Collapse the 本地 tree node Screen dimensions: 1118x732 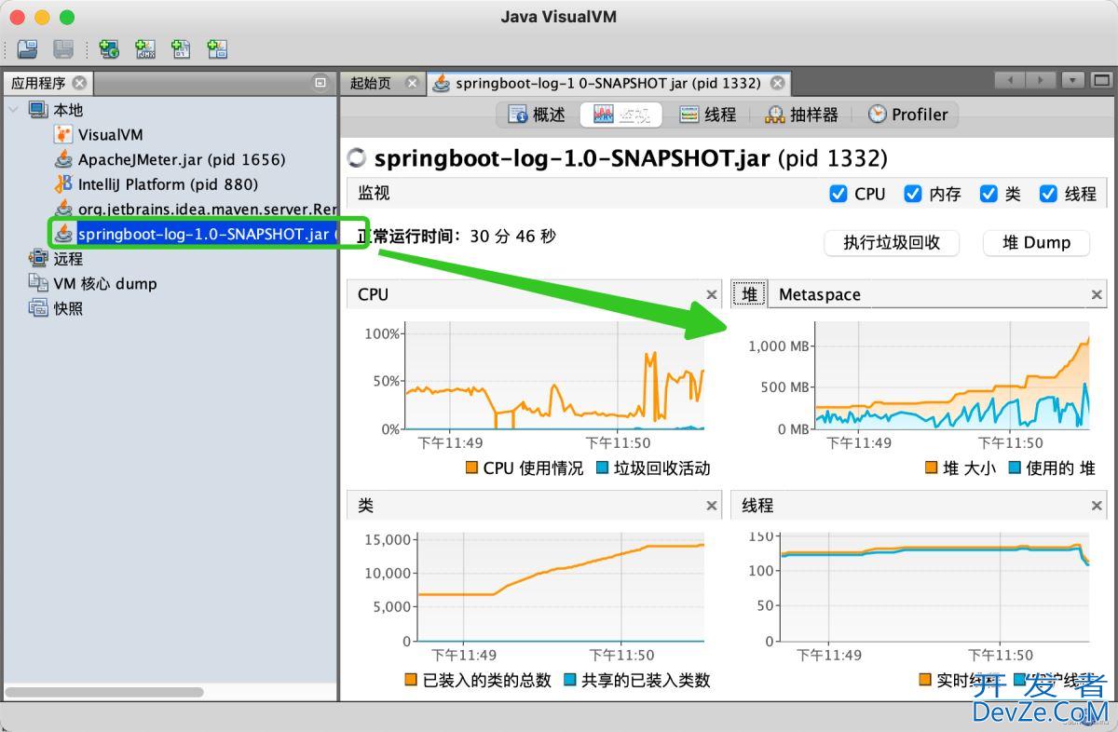[x=14, y=110]
